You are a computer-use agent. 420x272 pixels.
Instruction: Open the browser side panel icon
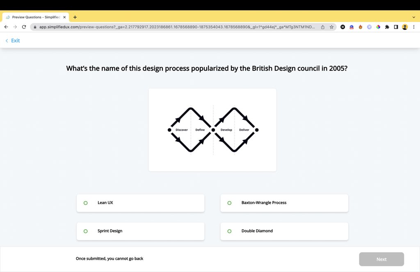coord(396,27)
